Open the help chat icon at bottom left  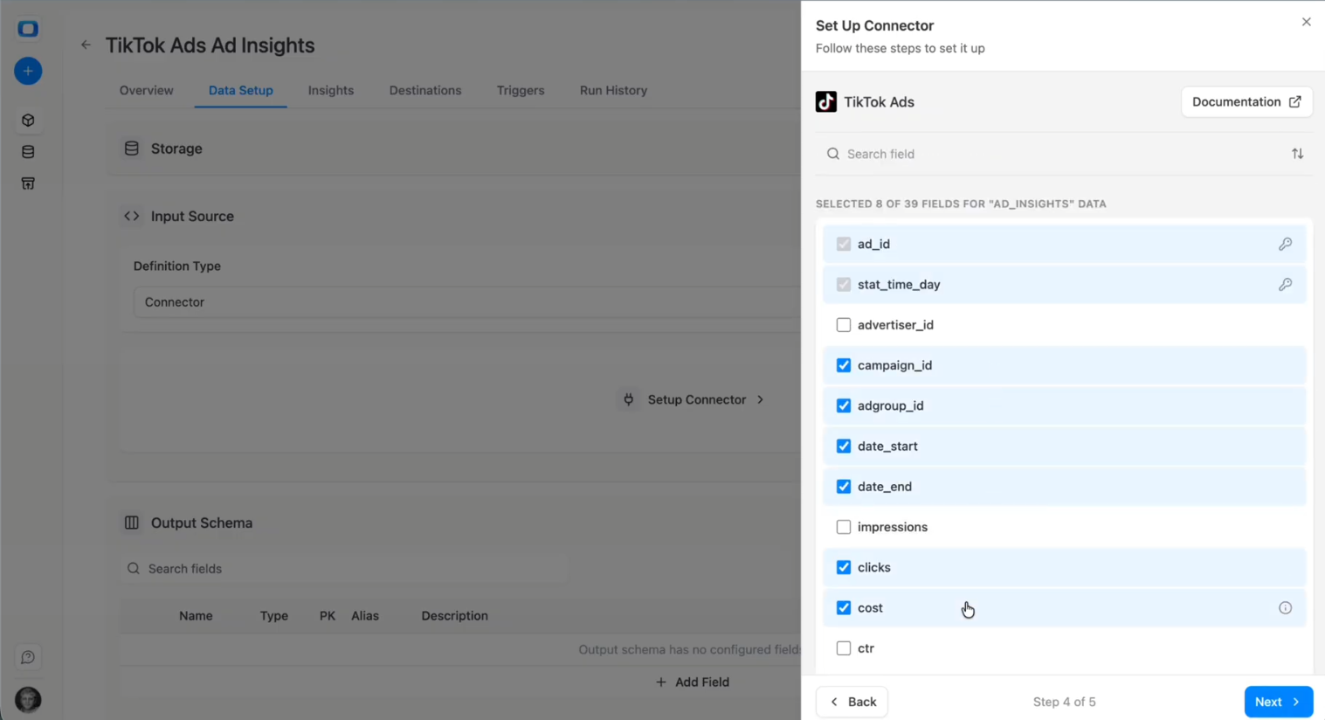[x=27, y=656]
